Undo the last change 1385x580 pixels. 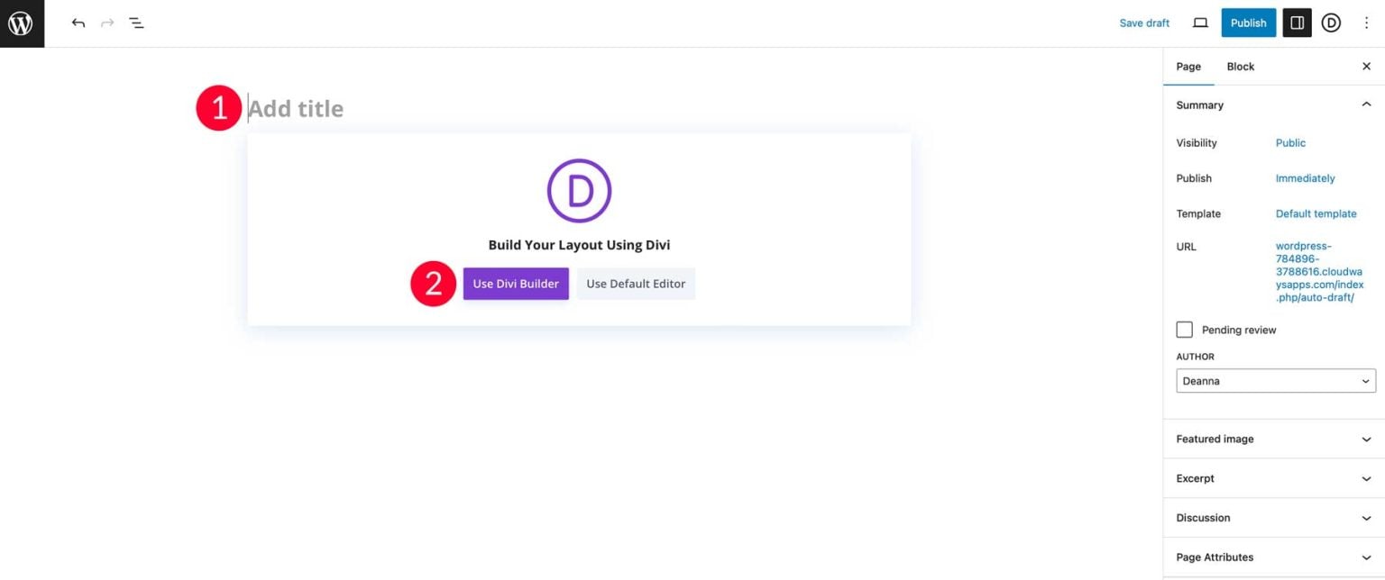(x=78, y=23)
